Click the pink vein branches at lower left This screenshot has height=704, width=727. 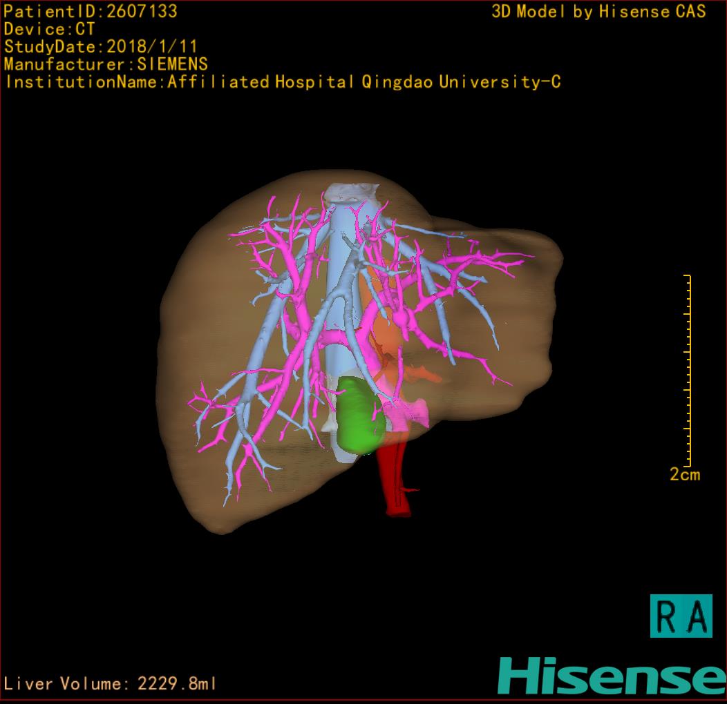[214, 421]
